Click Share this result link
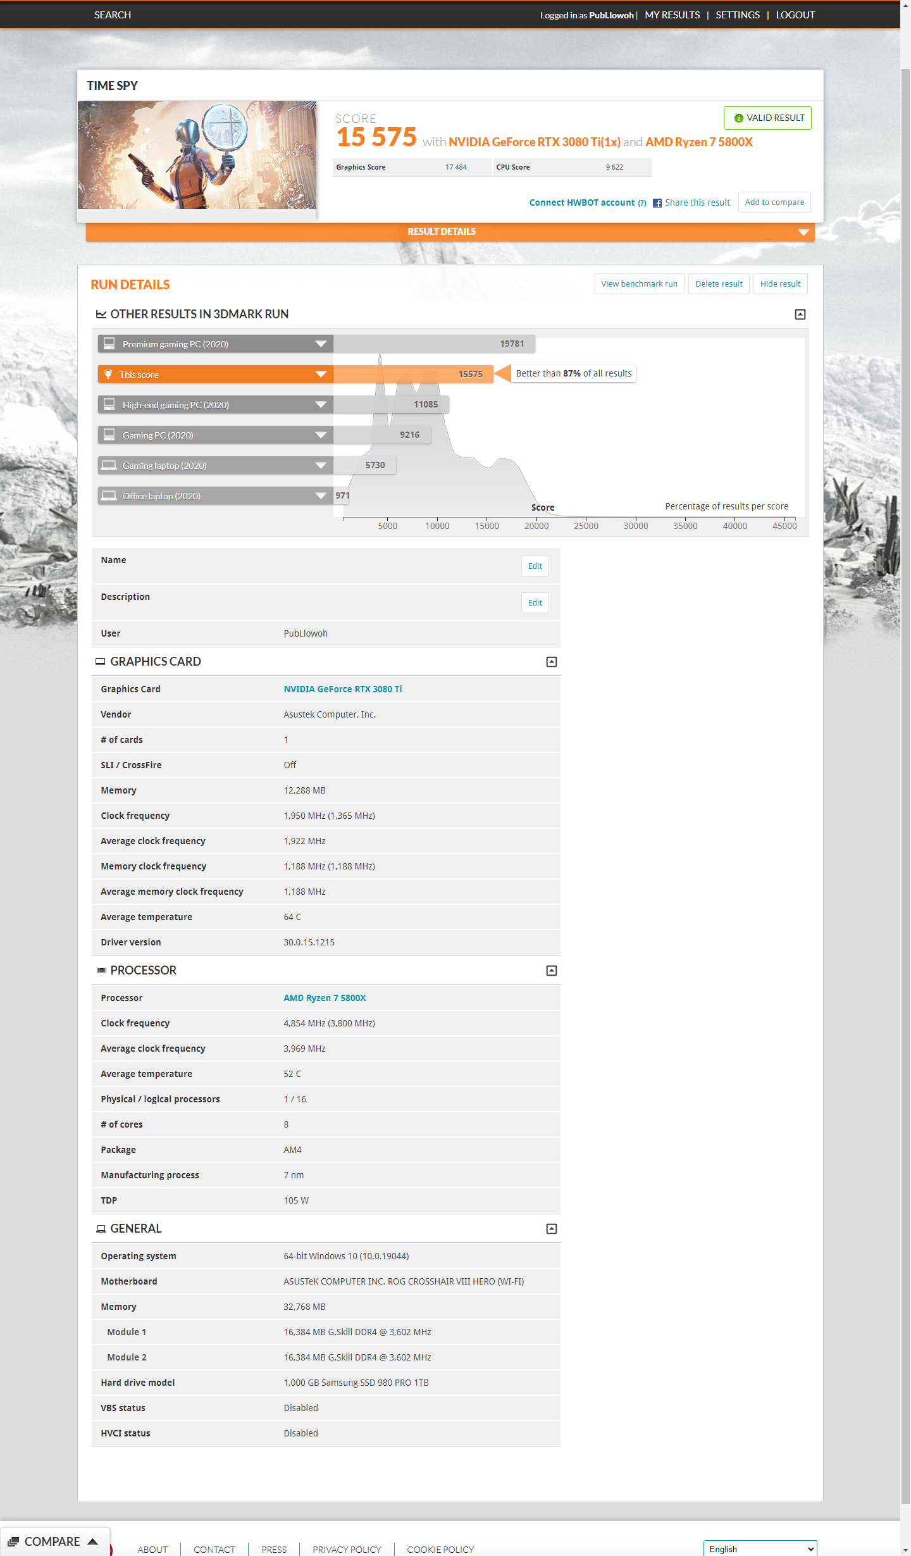 (697, 202)
